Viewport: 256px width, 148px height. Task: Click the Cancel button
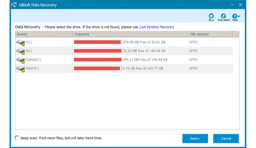(226, 139)
